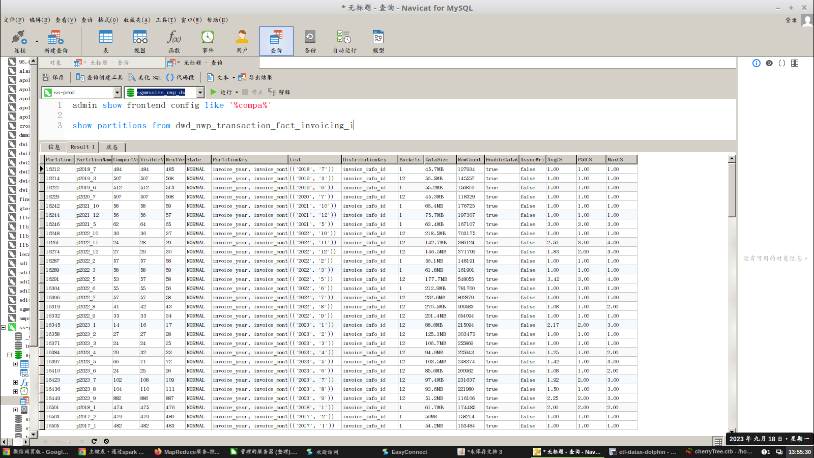The height and width of the screenshot is (458, 814).
Task: Open the 自动运行 (Automation) toolbar icon
Action: (x=344, y=41)
